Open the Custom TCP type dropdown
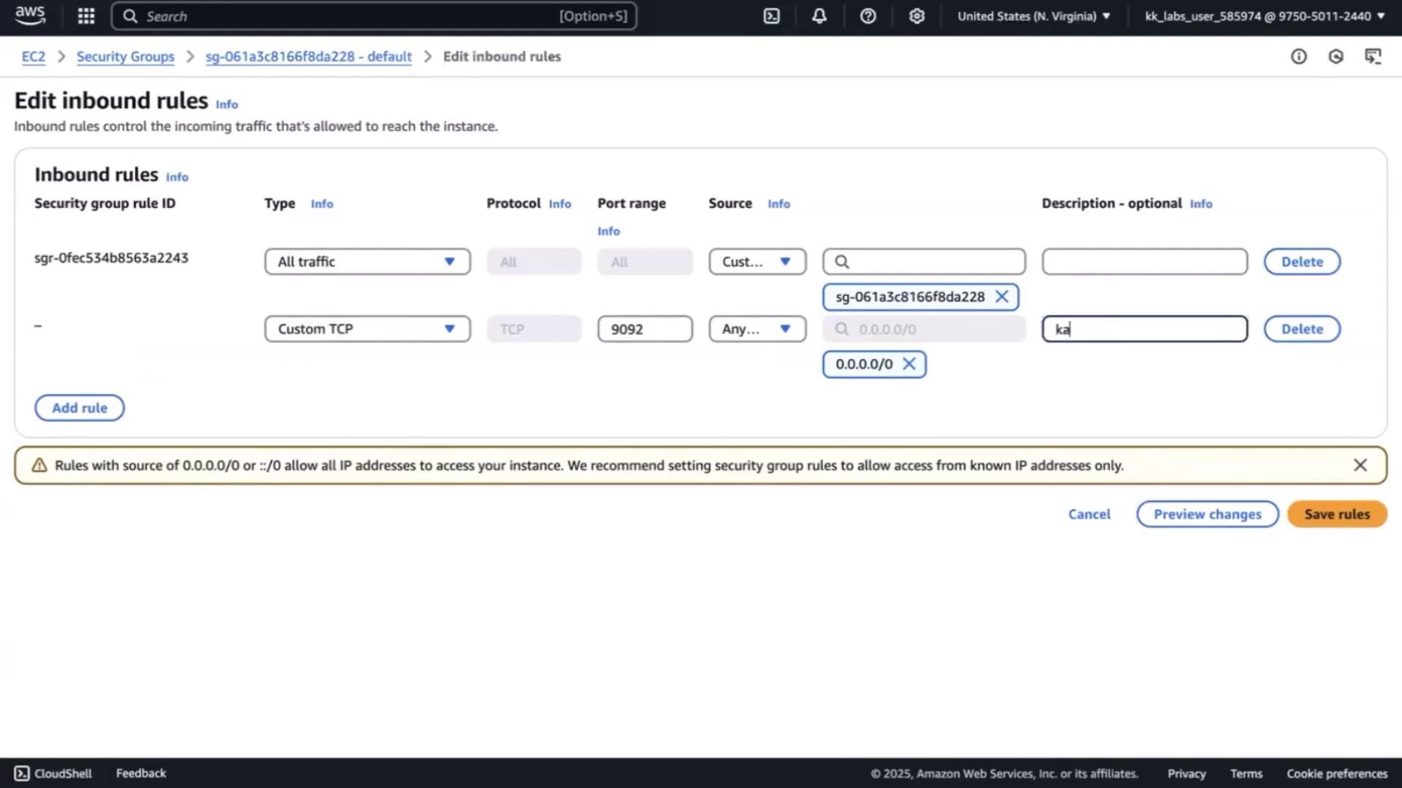The height and width of the screenshot is (788, 1402). coord(367,329)
